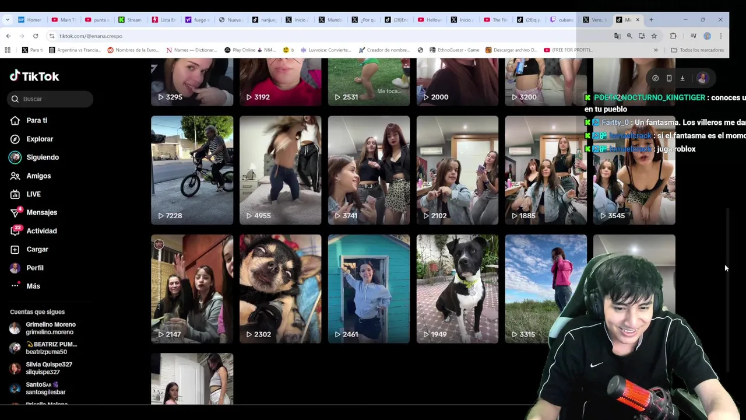Image resolution: width=746 pixels, height=420 pixels.
Task: Click the translate page icon
Action: click(617, 36)
